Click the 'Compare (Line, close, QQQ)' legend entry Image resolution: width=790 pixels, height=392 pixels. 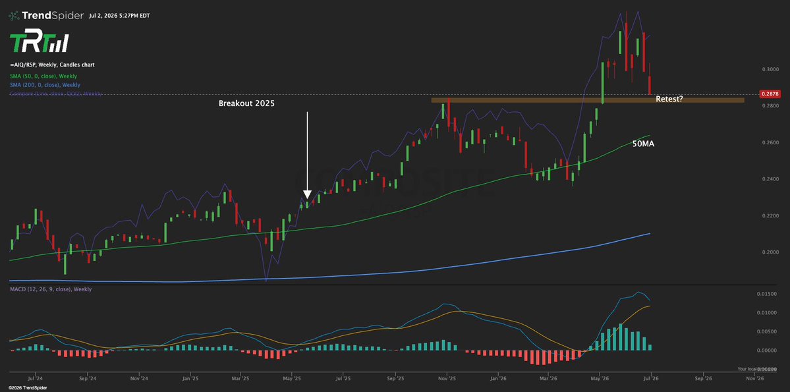click(56, 94)
